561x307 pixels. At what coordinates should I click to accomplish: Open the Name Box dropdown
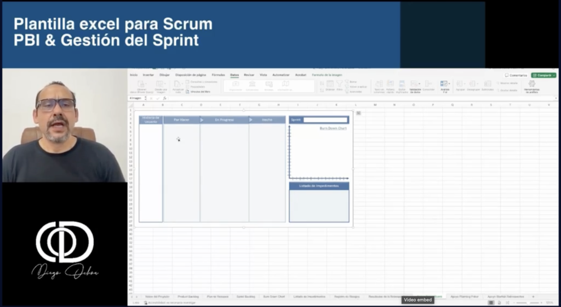click(x=146, y=98)
